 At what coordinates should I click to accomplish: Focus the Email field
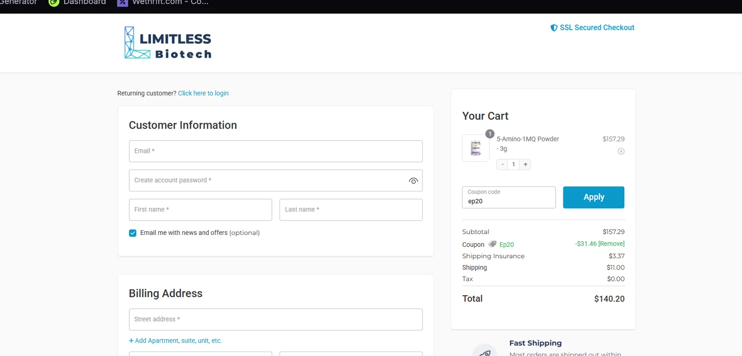click(276, 151)
